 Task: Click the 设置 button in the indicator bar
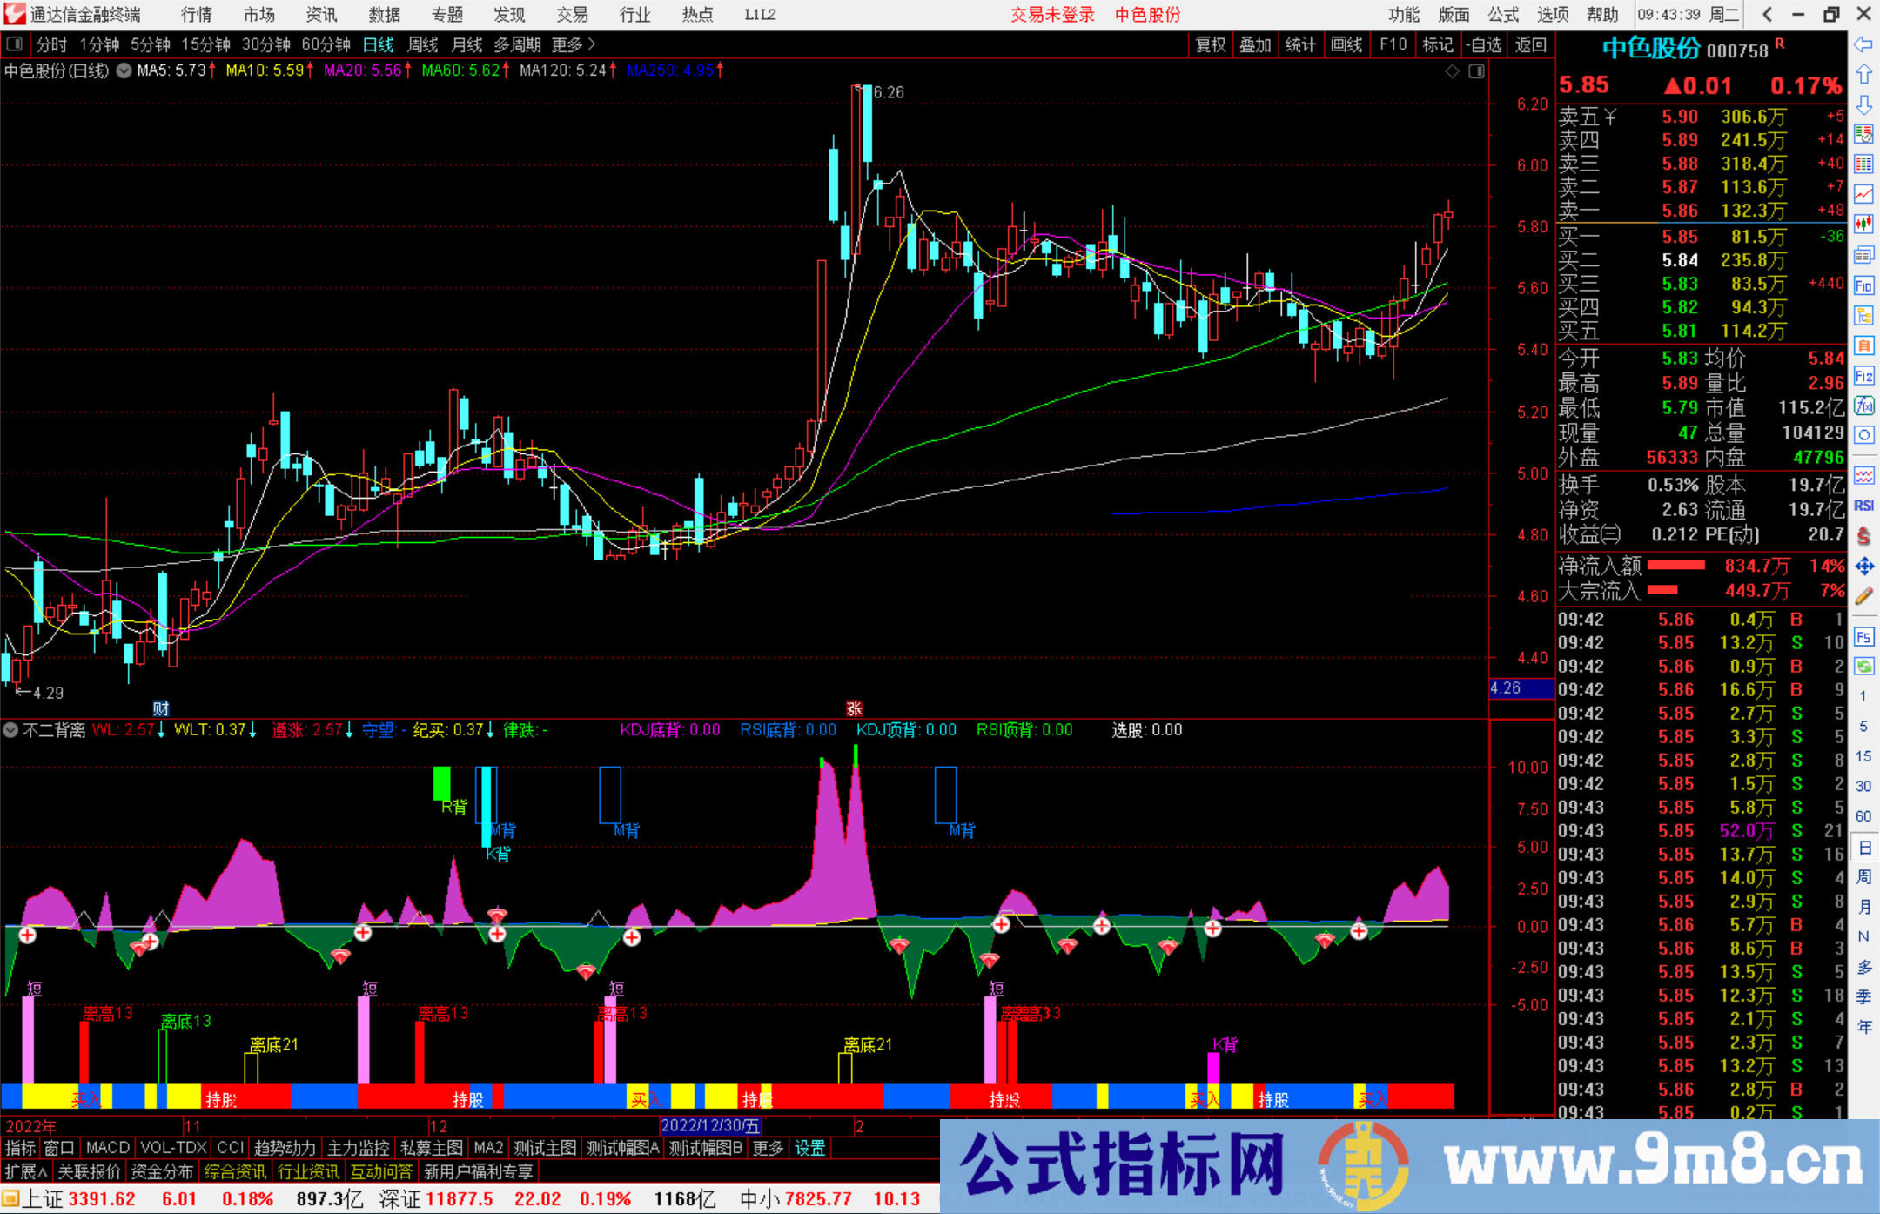coord(810,1148)
